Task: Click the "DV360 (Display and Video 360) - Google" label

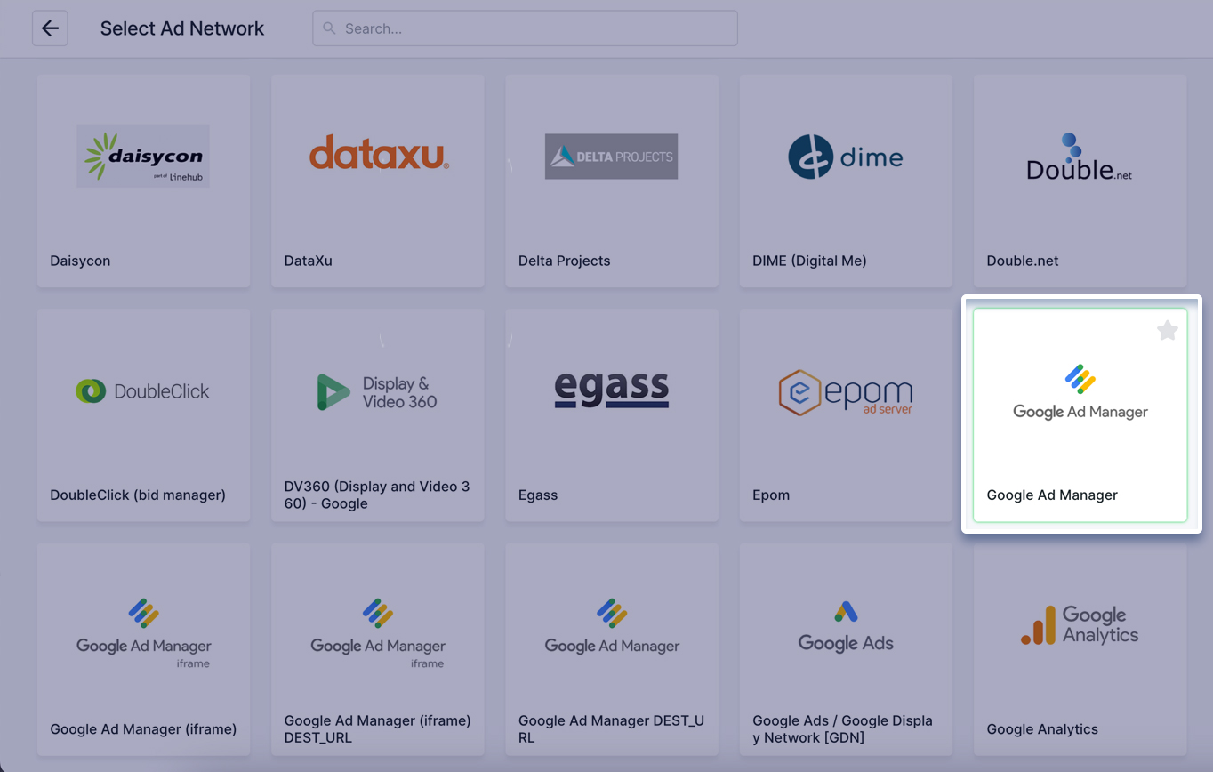Action: [x=377, y=495]
